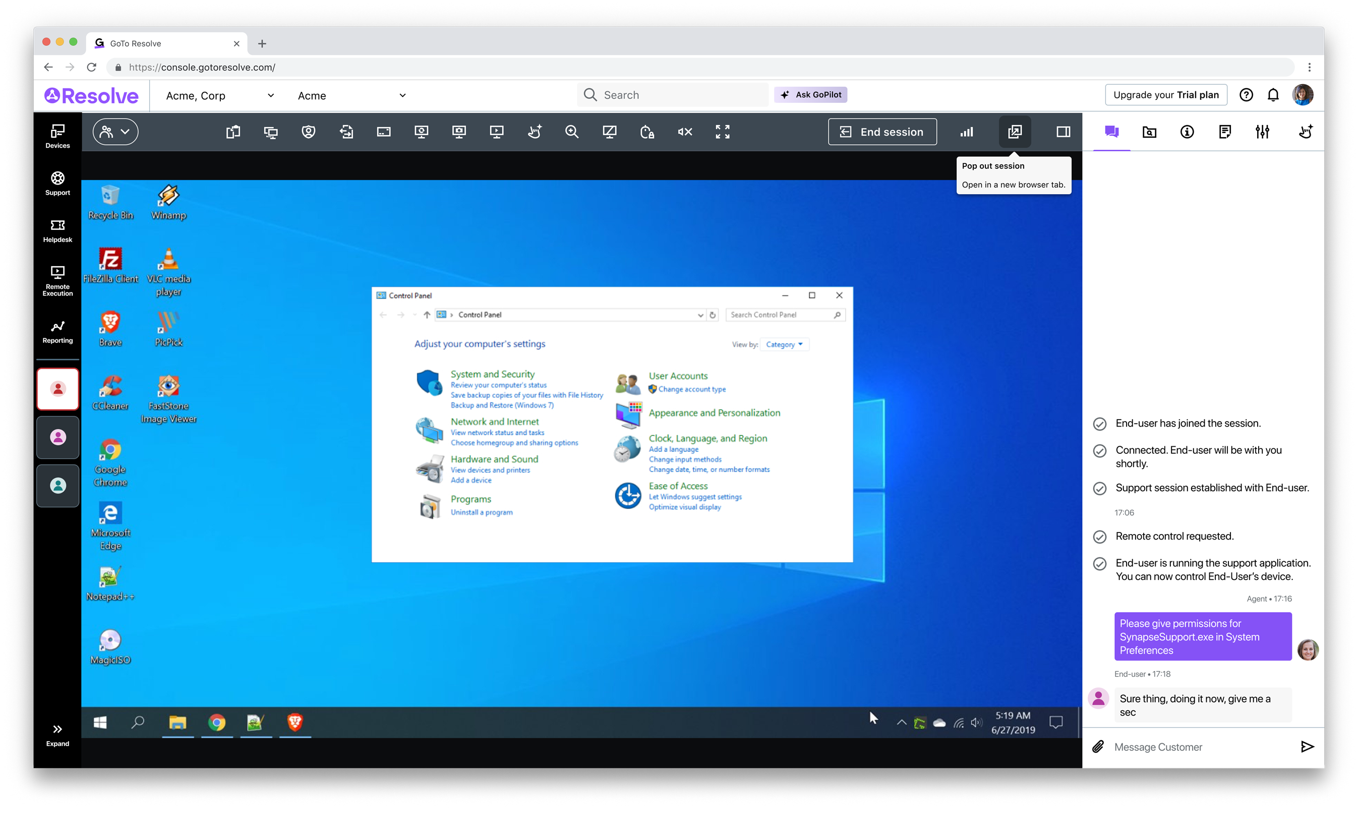The height and width of the screenshot is (831, 1358).
Task: Click the zoom magnifier icon in session toolbar
Action: tap(571, 132)
